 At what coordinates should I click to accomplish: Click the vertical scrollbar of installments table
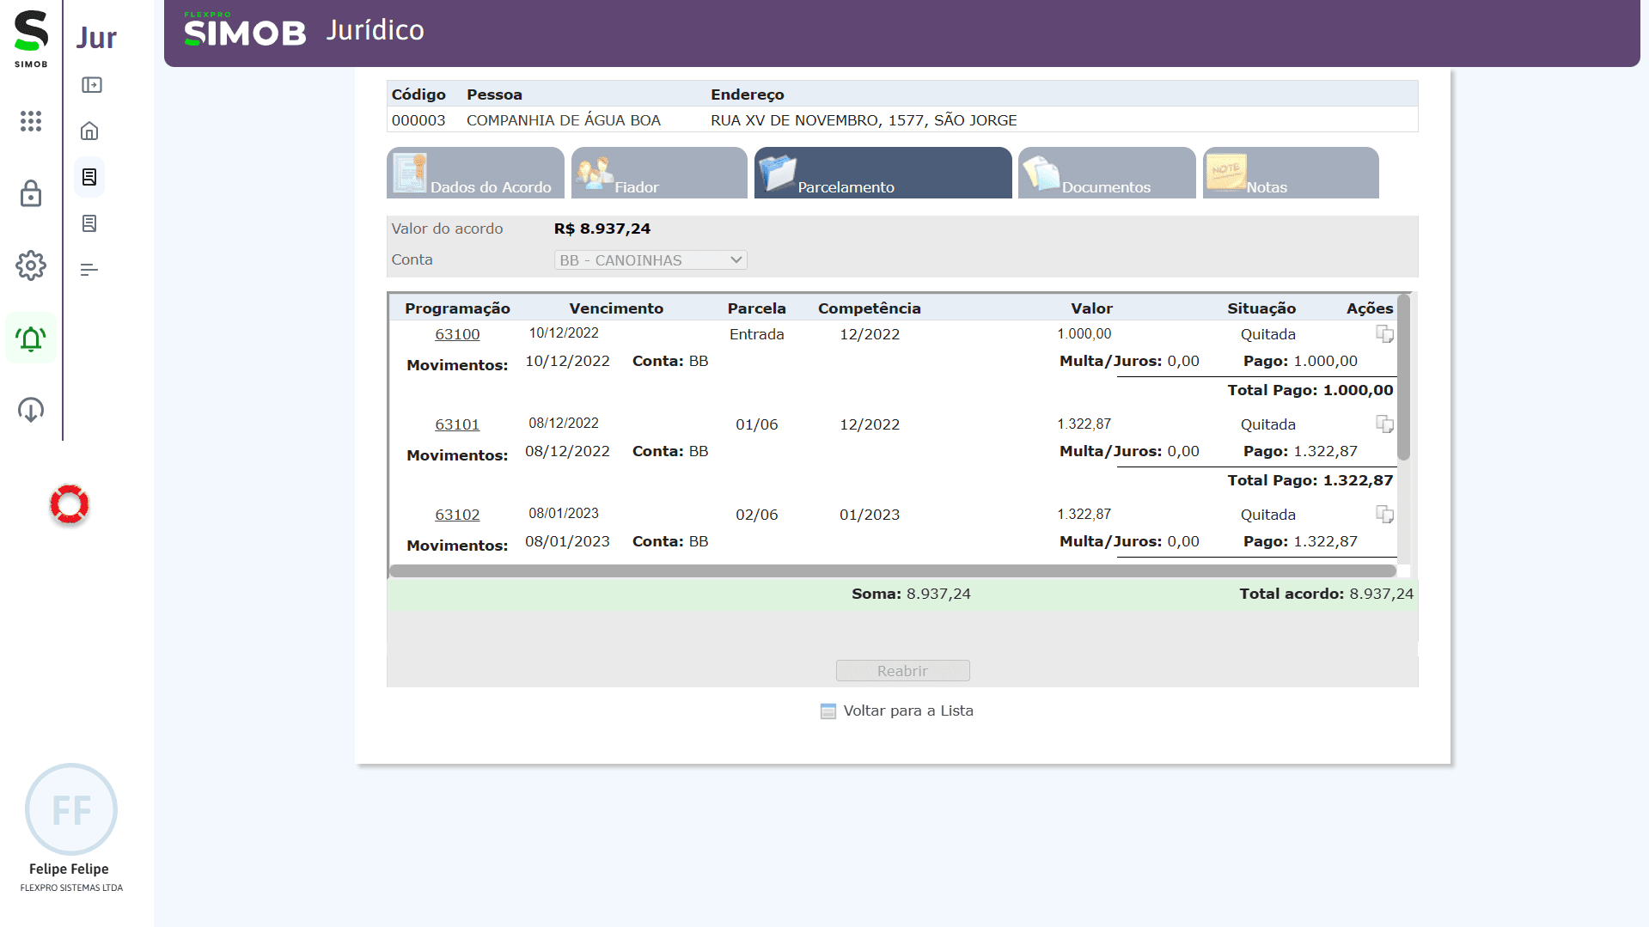pyautogui.click(x=1403, y=378)
